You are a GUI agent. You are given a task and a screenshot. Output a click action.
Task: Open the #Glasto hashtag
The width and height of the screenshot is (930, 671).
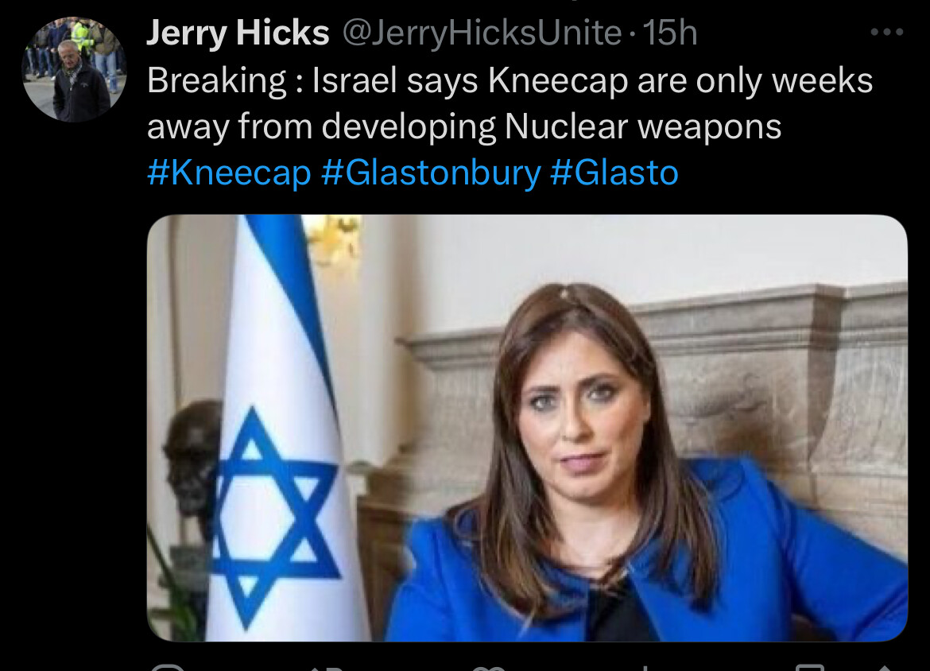point(614,173)
